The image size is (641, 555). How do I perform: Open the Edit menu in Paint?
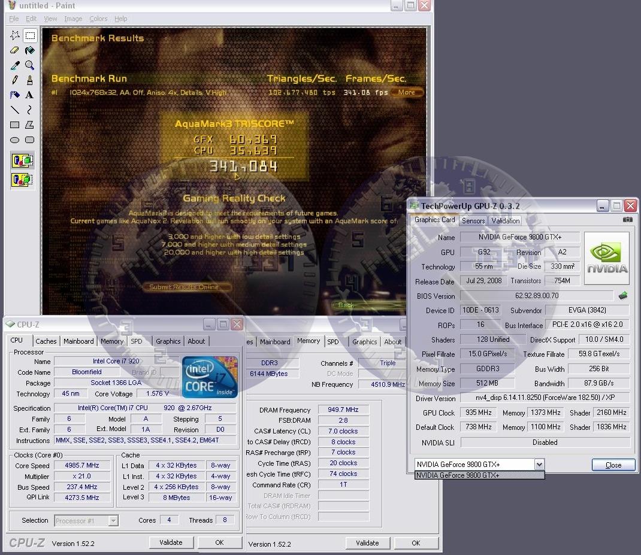pos(31,19)
